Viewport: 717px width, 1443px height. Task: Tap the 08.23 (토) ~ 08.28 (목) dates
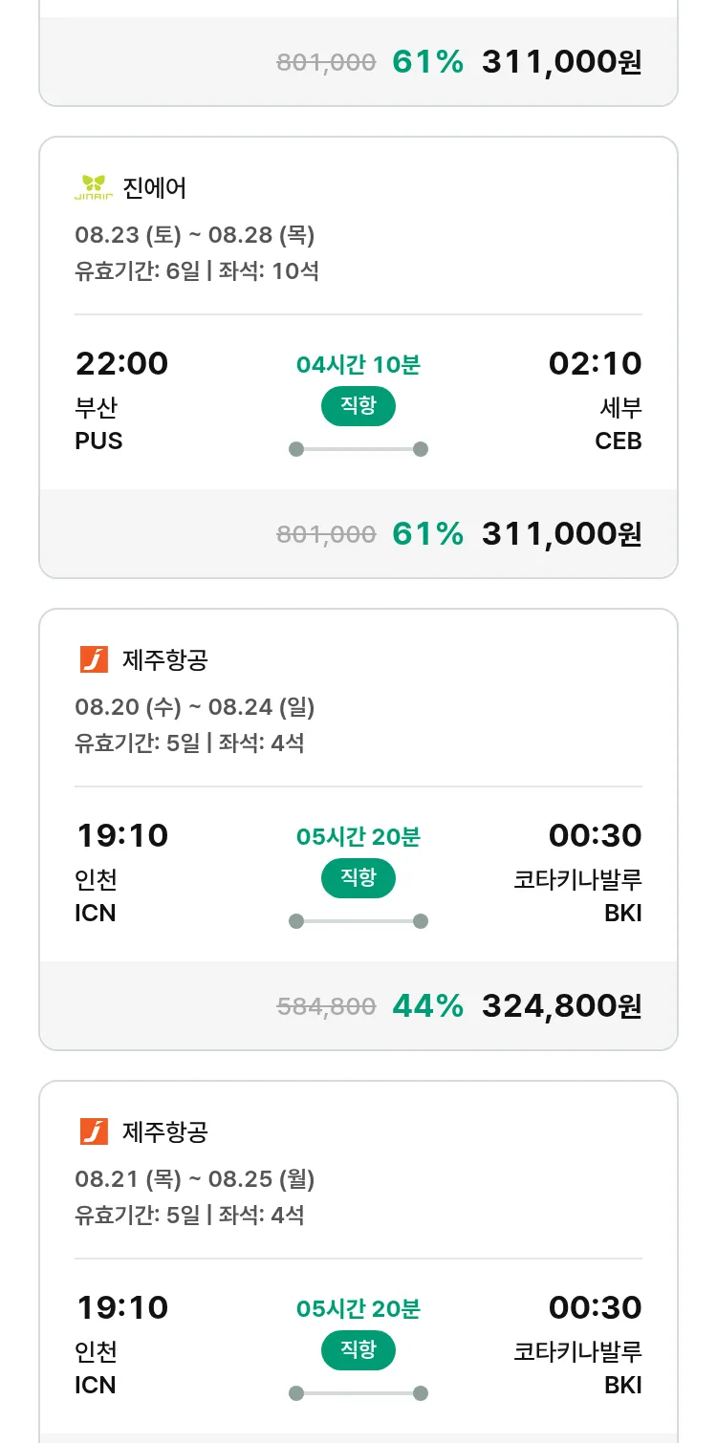(195, 235)
